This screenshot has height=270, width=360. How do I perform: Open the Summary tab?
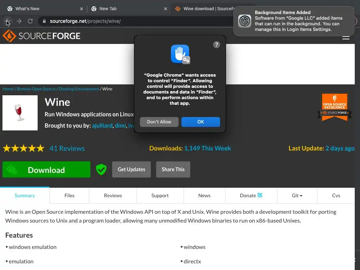coord(25,195)
